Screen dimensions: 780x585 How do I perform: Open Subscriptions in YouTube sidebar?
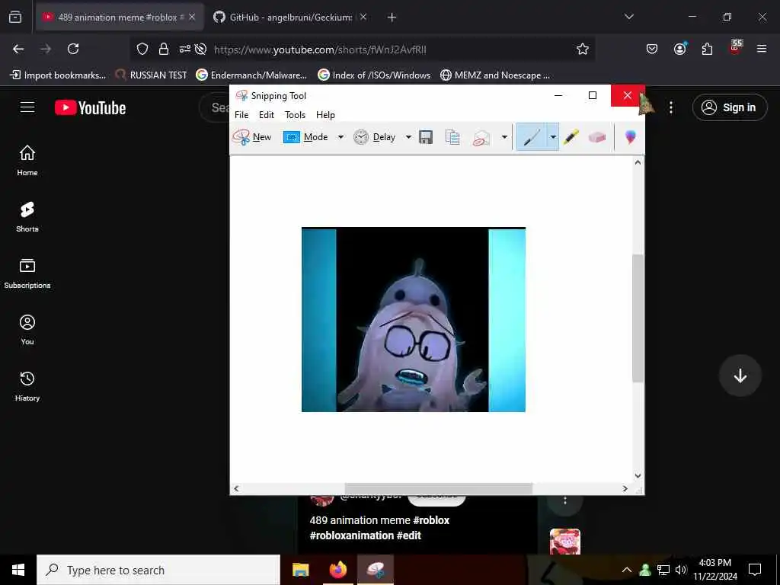coord(27,273)
